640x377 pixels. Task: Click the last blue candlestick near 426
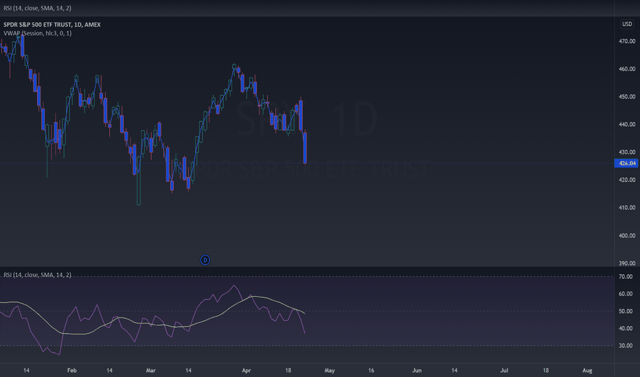pyautogui.click(x=305, y=148)
